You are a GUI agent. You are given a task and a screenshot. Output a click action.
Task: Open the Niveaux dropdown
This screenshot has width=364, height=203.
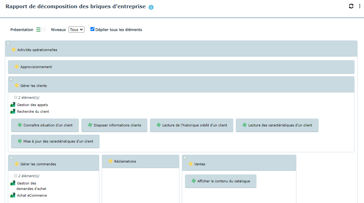point(76,30)
